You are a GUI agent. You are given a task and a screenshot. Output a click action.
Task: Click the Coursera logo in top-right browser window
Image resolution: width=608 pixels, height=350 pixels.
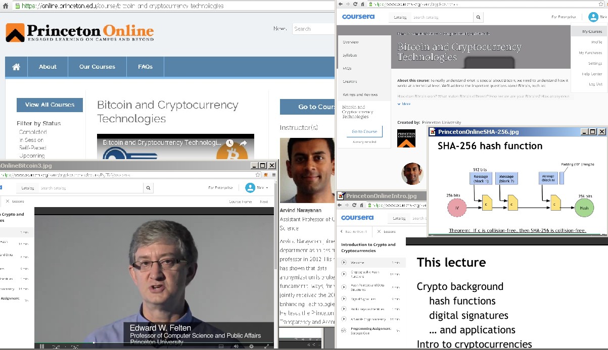pyautogui.click(x=358, y=17)
